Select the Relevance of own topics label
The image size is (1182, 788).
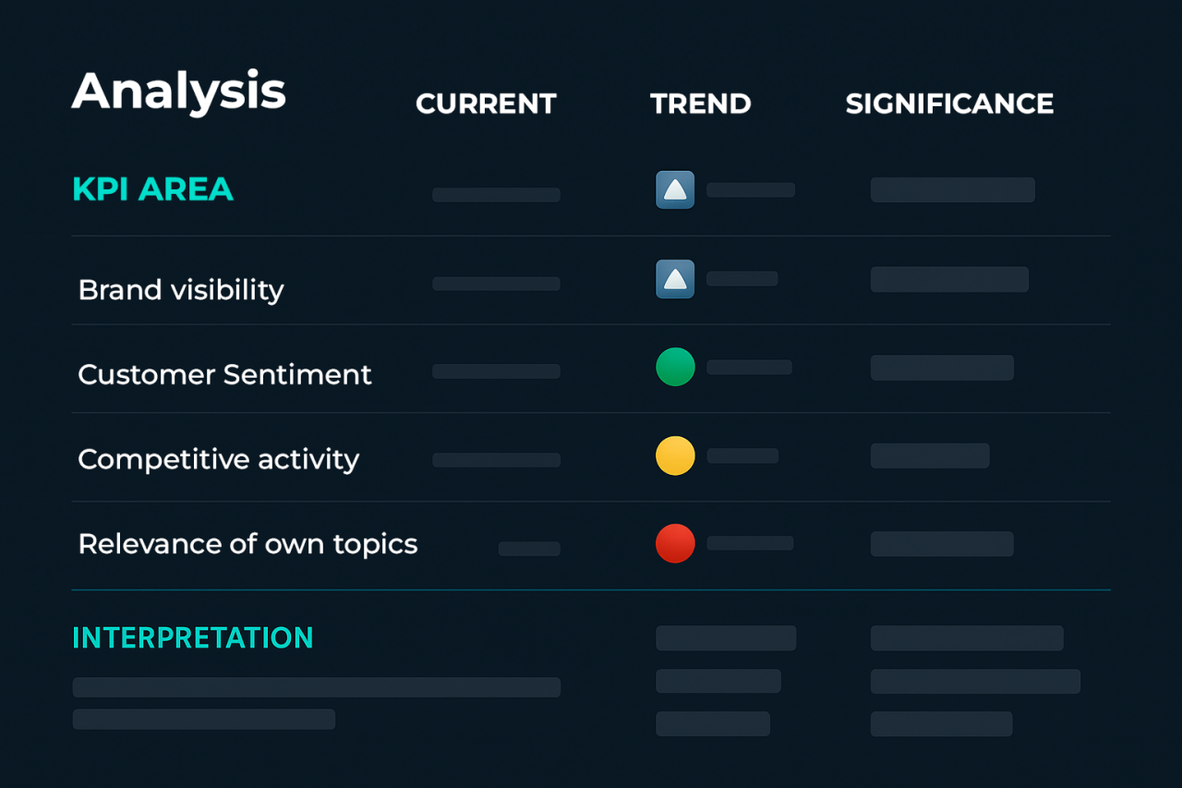click(x=247, y=544)
